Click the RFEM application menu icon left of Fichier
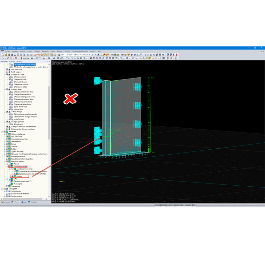 click(x=2, y=51)
